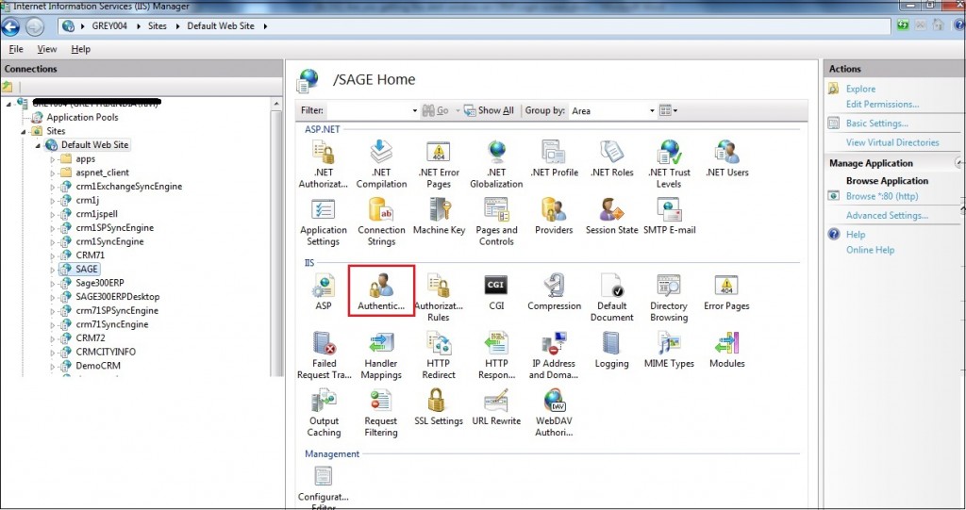Open the .NET Users feature
The width and height of the screenshot is (966, 510).
pyautogui.click(x=727, y=159)
